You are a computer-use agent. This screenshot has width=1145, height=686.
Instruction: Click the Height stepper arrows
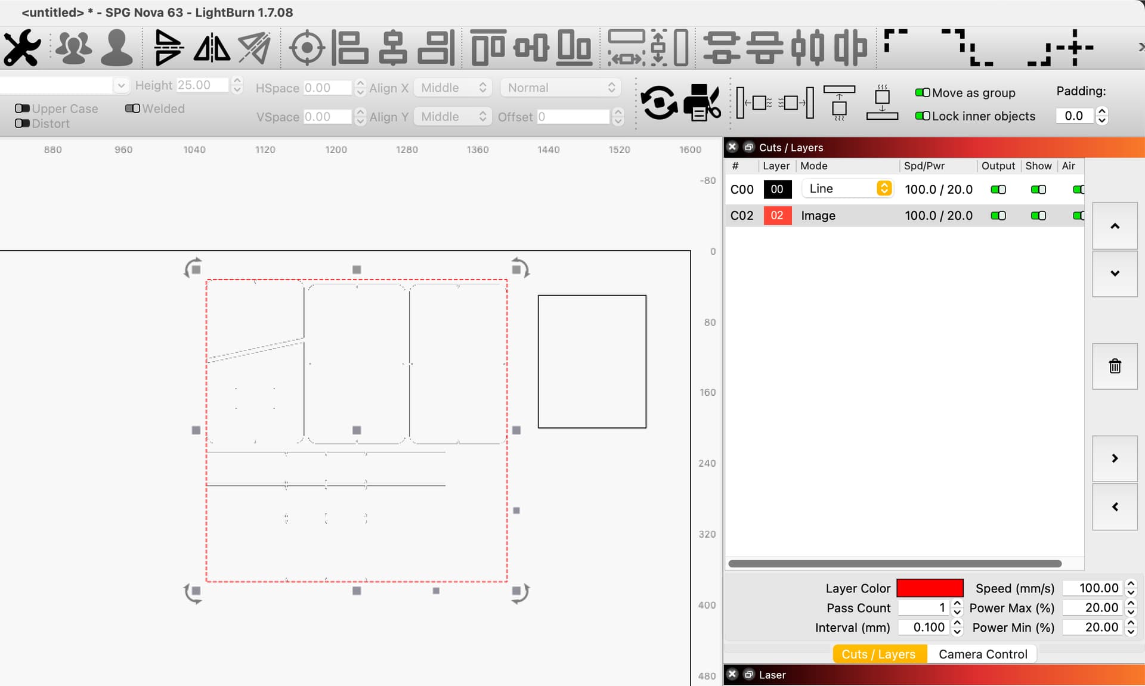[x=237, y=85]
